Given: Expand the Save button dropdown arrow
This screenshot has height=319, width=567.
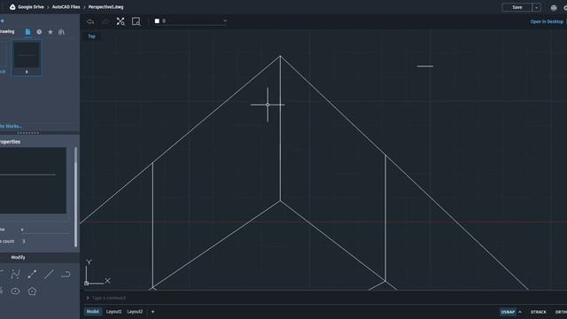Looking at the screenshot, I should [x=537, y=7].
